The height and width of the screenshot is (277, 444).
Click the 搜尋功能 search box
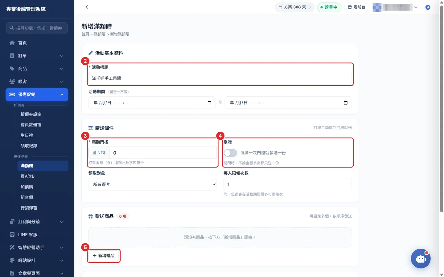point(37,28)
